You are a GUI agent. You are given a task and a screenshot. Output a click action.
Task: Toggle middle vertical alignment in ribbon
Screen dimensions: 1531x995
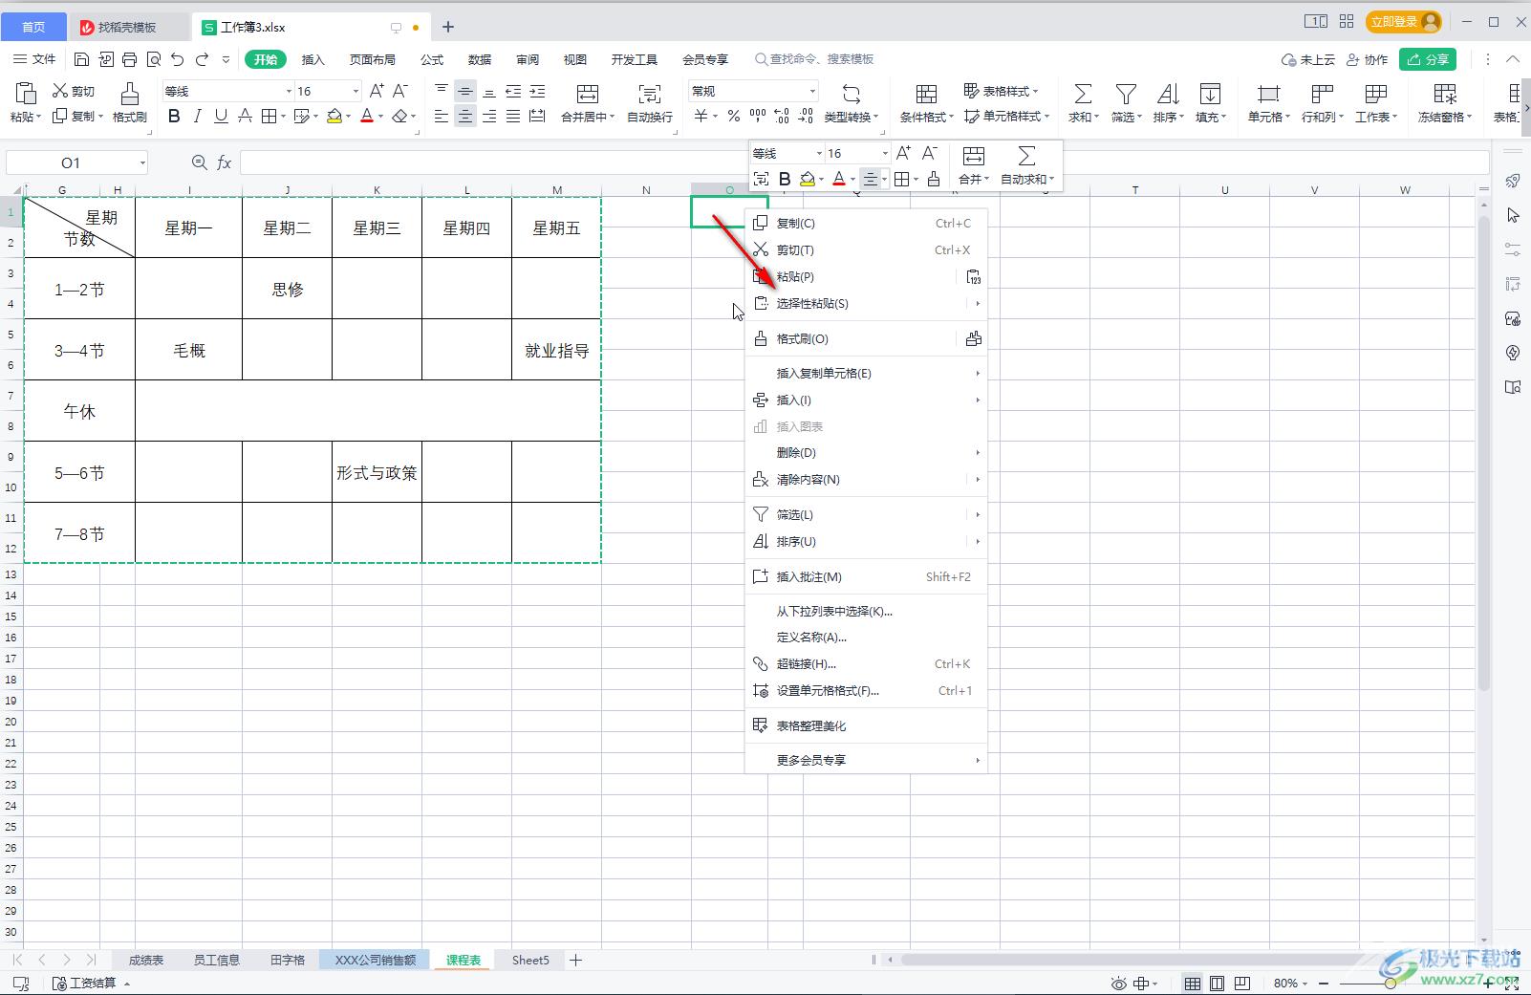465,92
